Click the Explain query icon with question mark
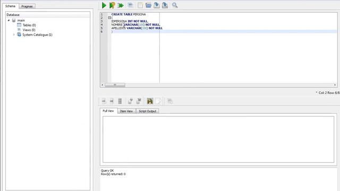The image size is (340, 191). coord(112,5)
